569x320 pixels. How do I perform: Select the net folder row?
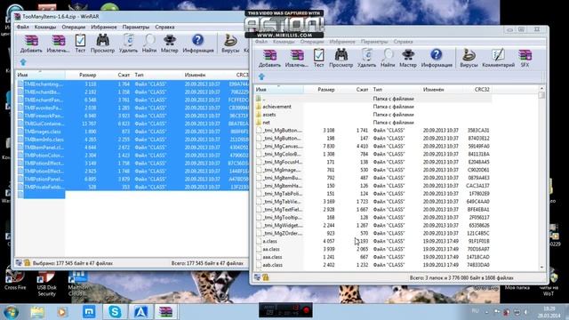[x=373, y=123]
